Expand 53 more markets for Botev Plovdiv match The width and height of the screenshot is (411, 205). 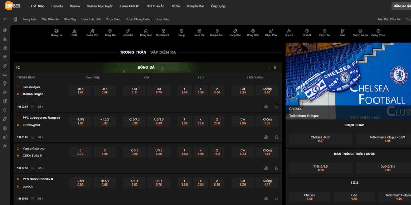click(41, 199)
